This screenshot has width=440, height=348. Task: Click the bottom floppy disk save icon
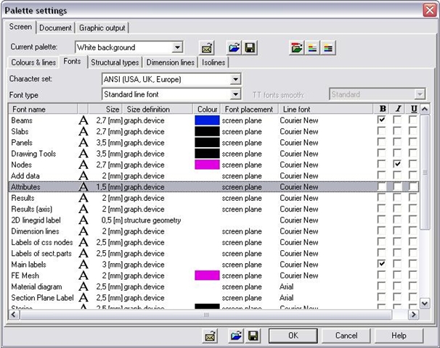pos(253,336)
